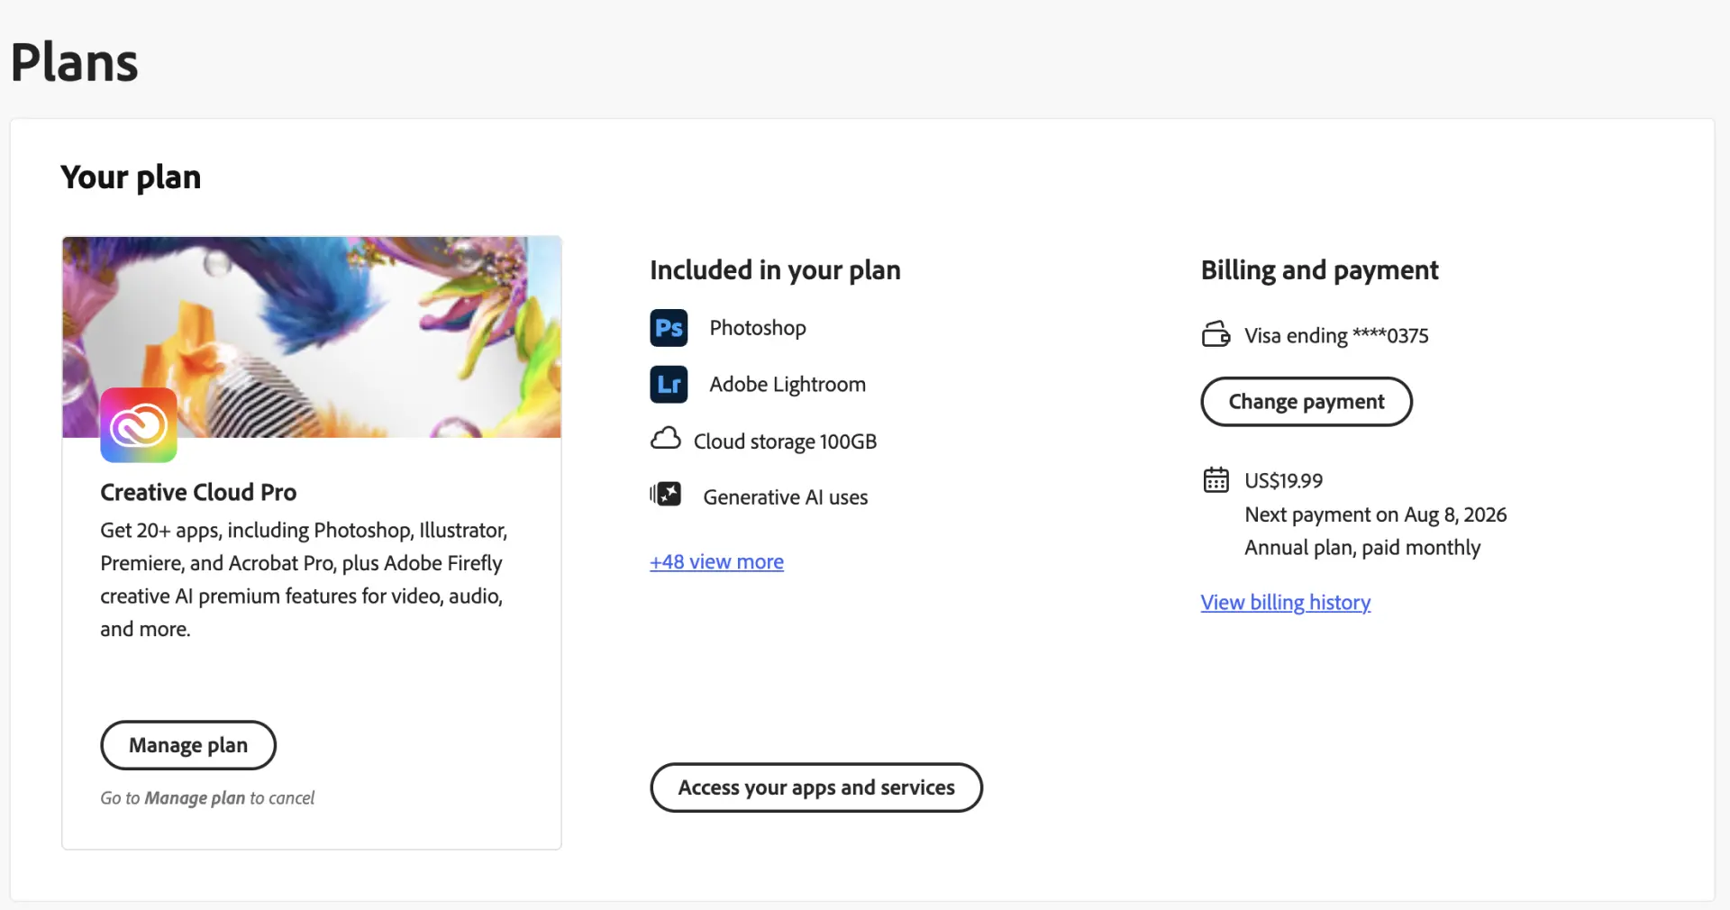This screenshot has height=910, width=1730.
Task: Click the Generative AI uses text
Action: [x=786, y=497]
